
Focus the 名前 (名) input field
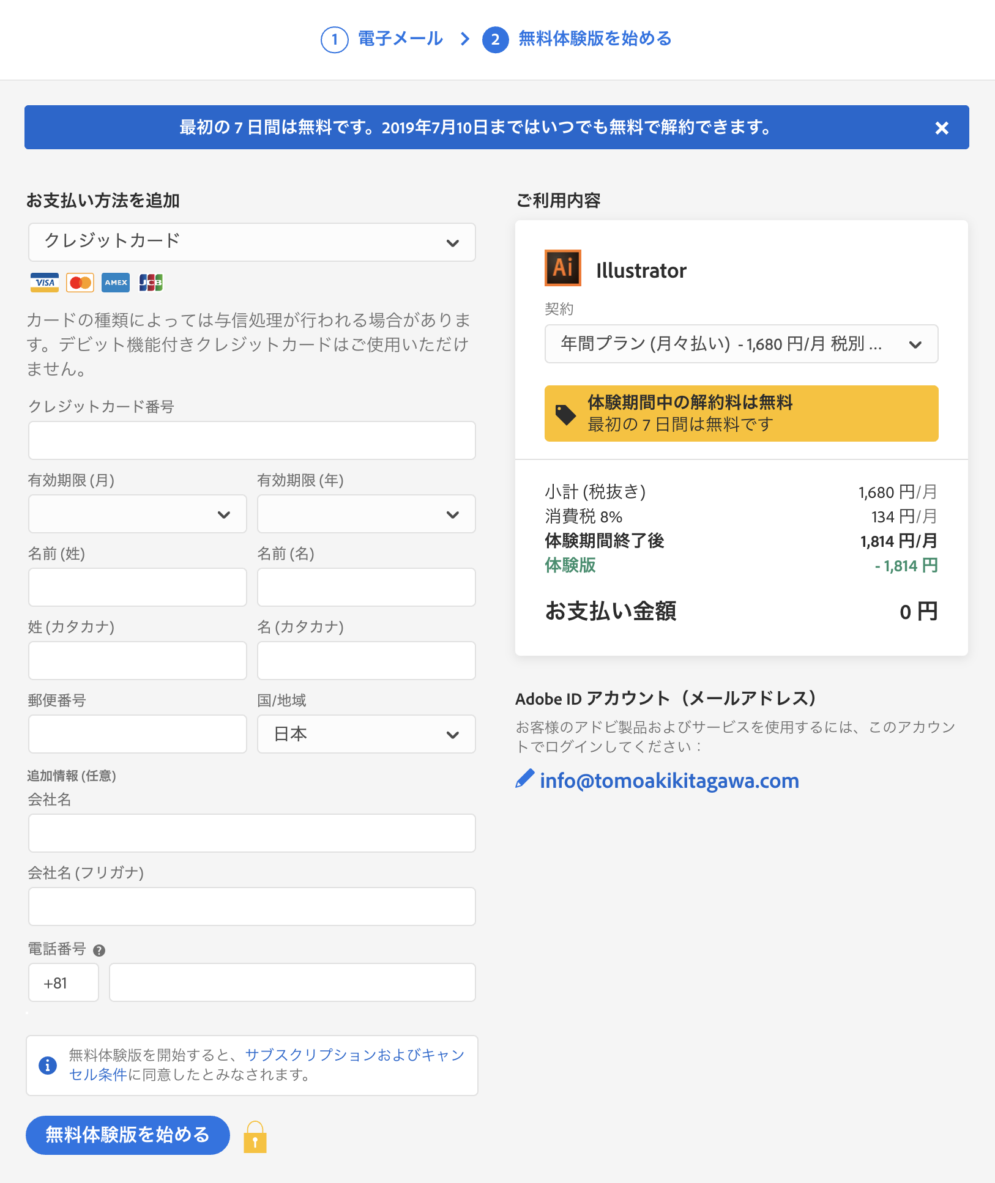367,587
